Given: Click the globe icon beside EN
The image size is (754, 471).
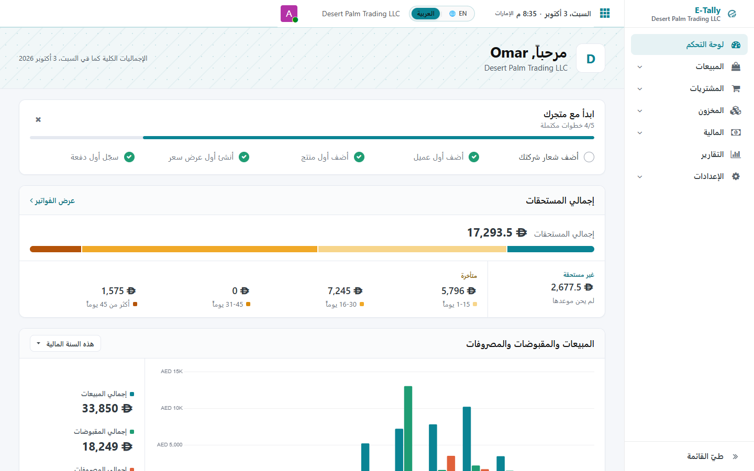Looking at the screenshot, I should click(452, 14).
